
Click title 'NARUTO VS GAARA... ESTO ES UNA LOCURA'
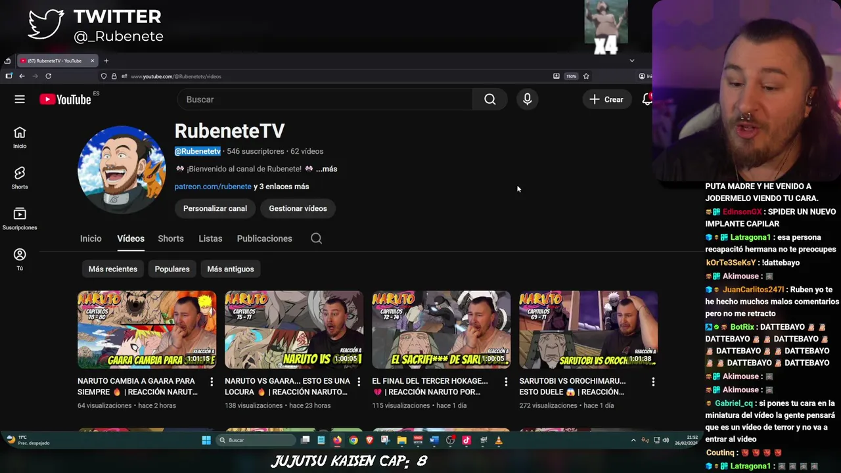287,386
